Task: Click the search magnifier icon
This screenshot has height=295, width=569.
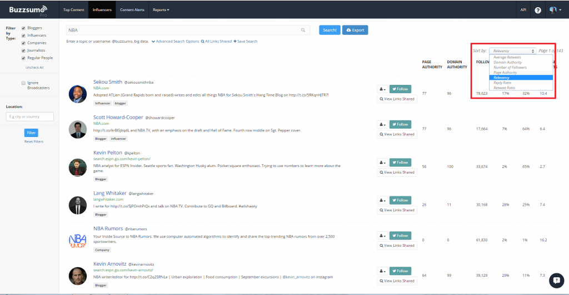Action: coord(303,30)
